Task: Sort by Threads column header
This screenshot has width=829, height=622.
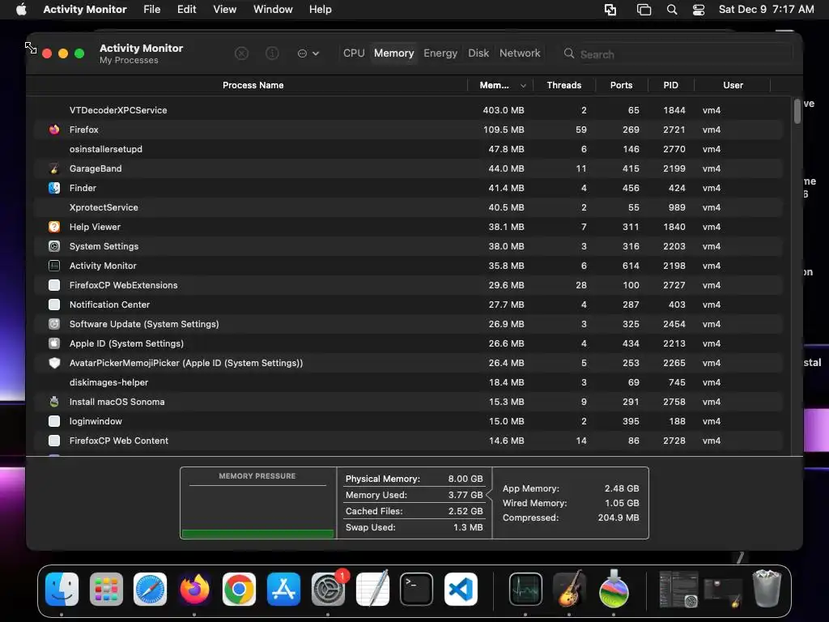Action: 564,85
